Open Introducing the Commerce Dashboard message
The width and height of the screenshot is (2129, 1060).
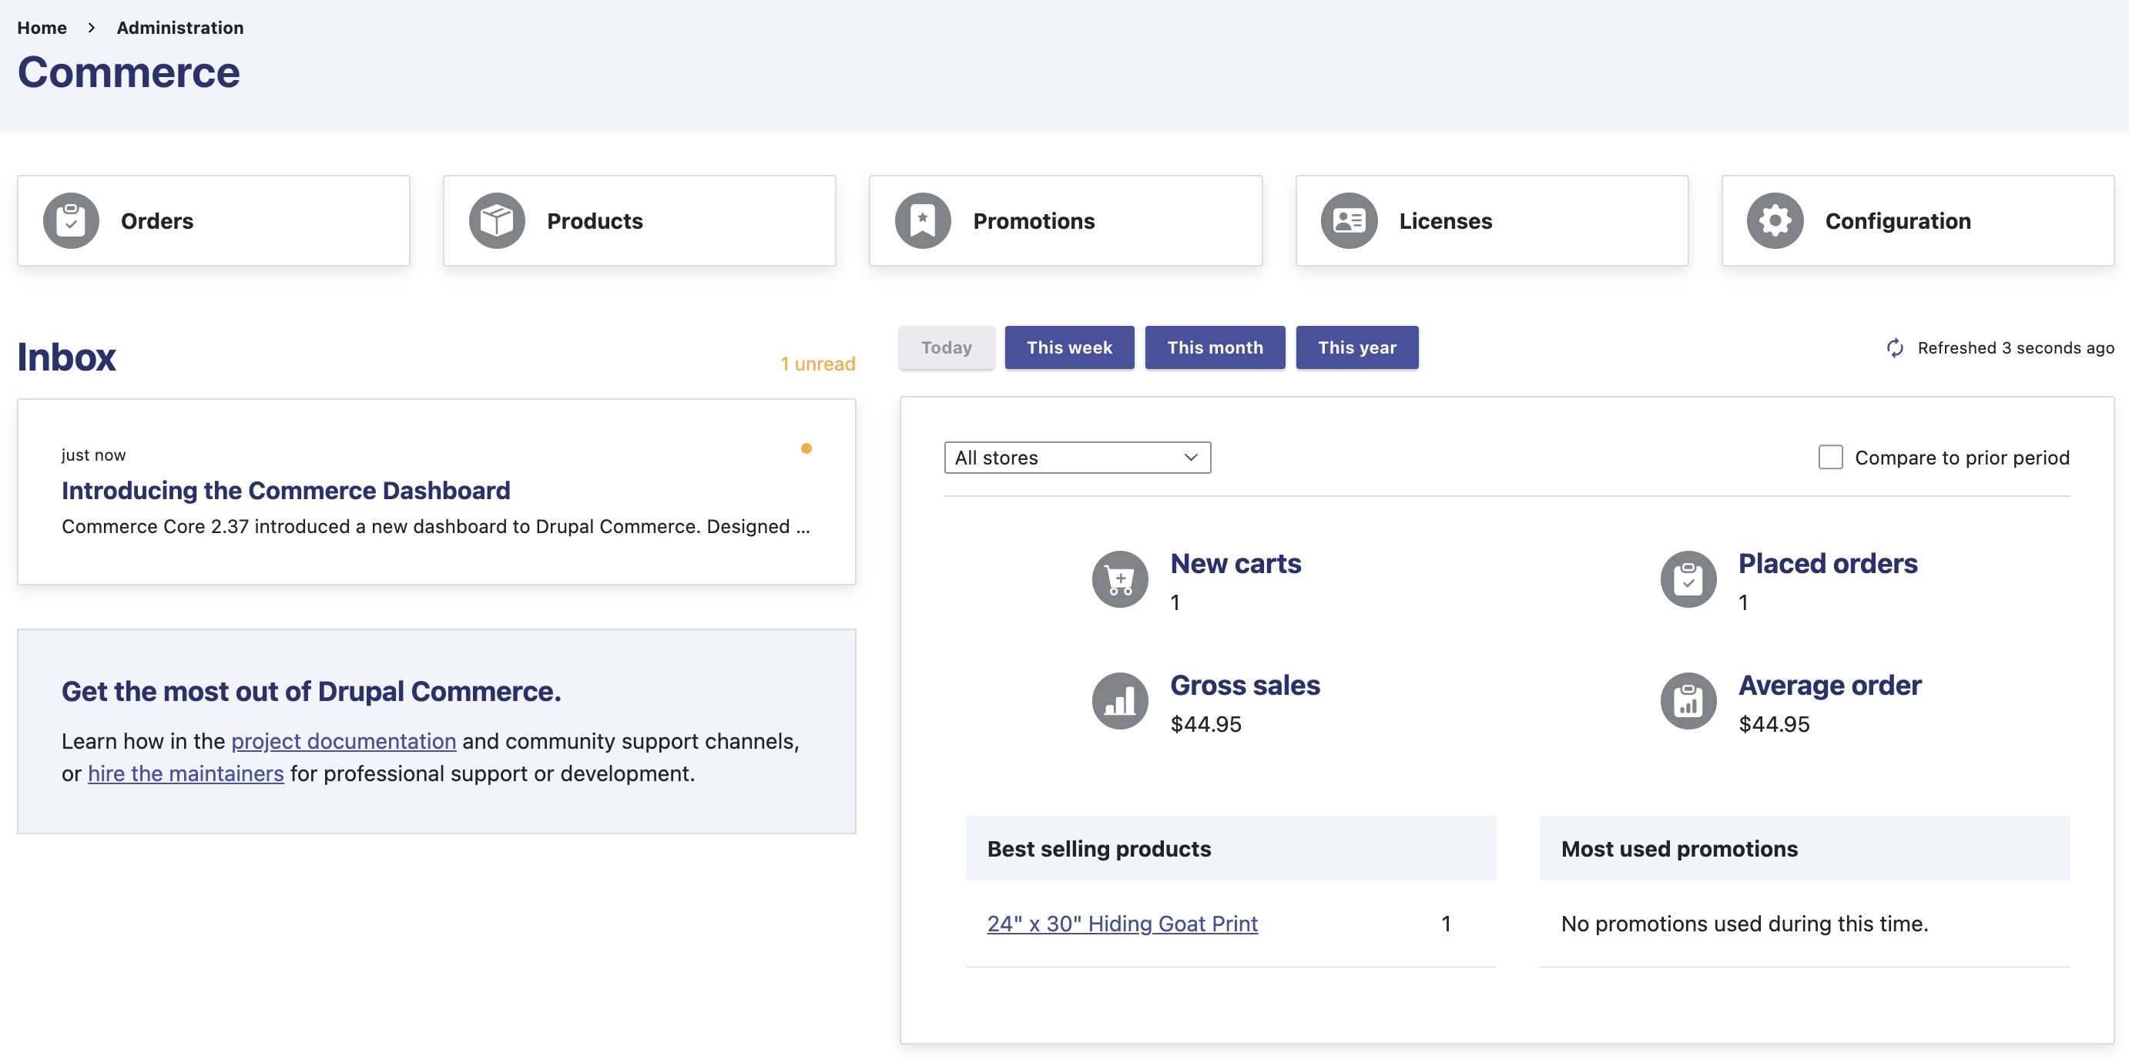[286, 490]
